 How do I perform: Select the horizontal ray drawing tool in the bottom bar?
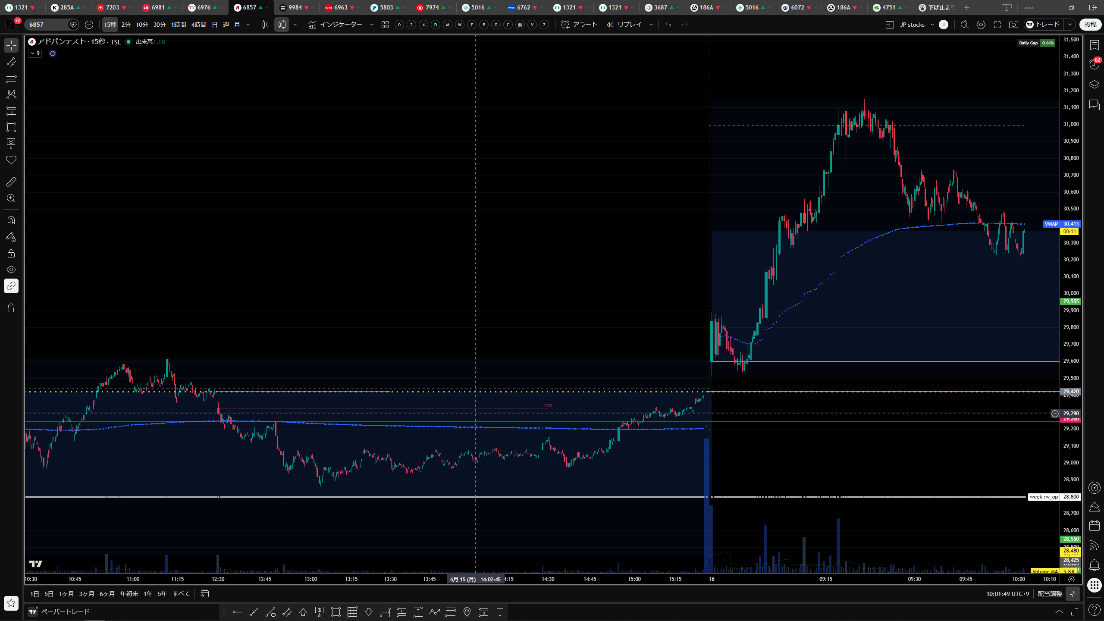click(238, 612)
